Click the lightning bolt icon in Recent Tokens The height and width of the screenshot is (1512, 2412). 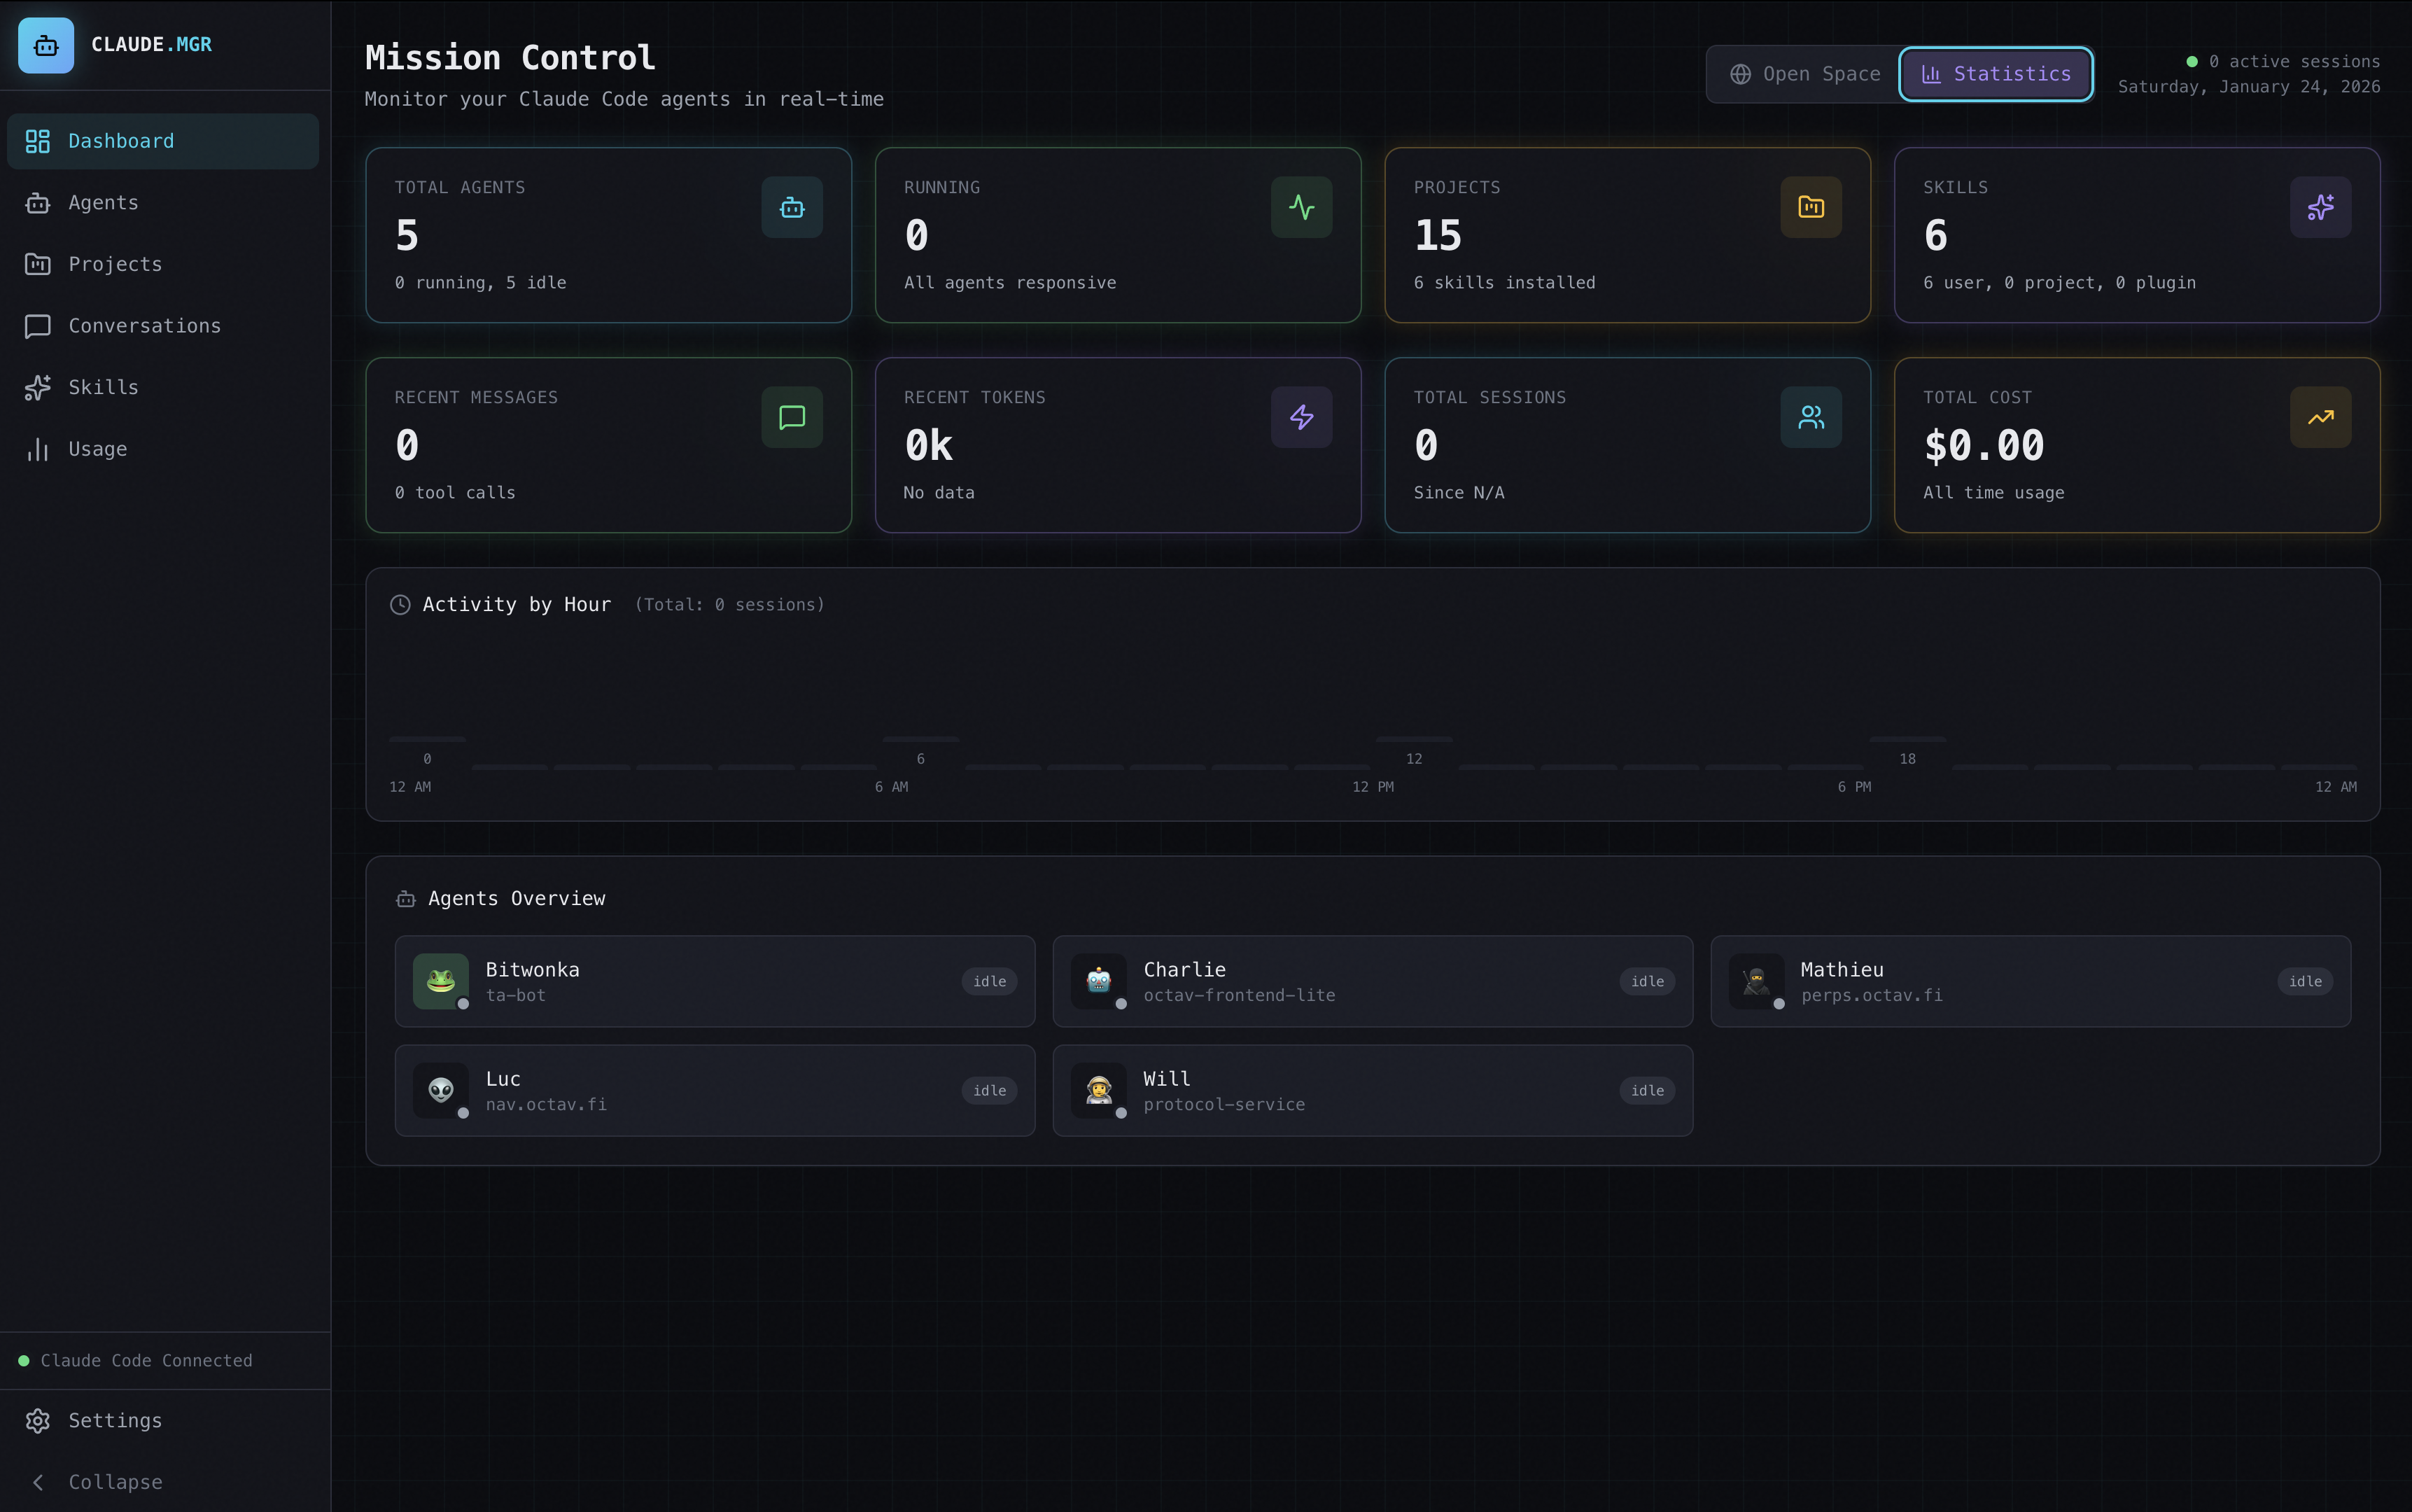(x=1301, y=417)
